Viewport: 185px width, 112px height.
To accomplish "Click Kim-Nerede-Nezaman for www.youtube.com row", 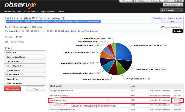I will pyautogui.click(x=160, y=100).
